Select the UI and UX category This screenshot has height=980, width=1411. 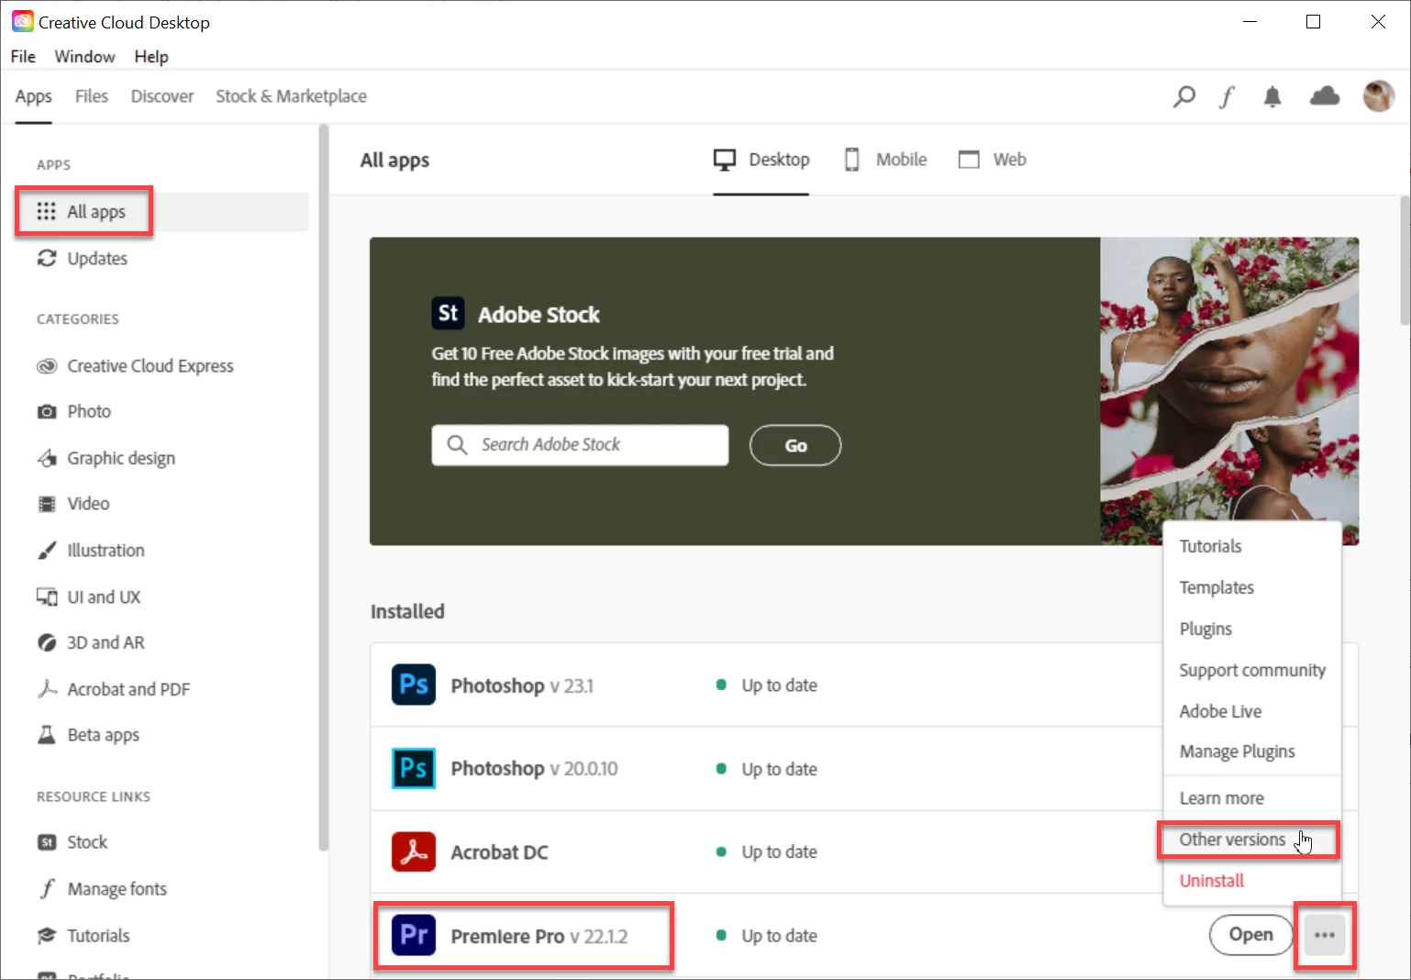point(88,597)
